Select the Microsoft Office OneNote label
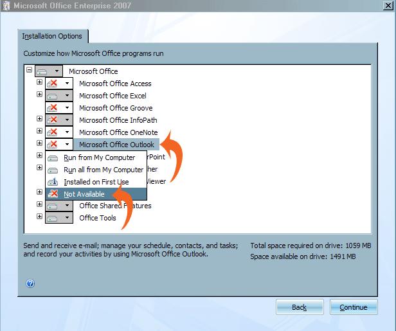Image resolution: width=396 pixels, height=331 pixels. pos(118,132)
